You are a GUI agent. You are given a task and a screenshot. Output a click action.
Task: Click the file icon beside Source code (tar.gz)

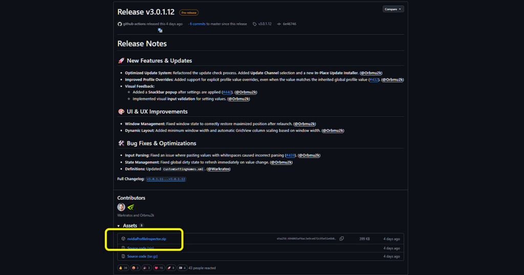[123, 256]
